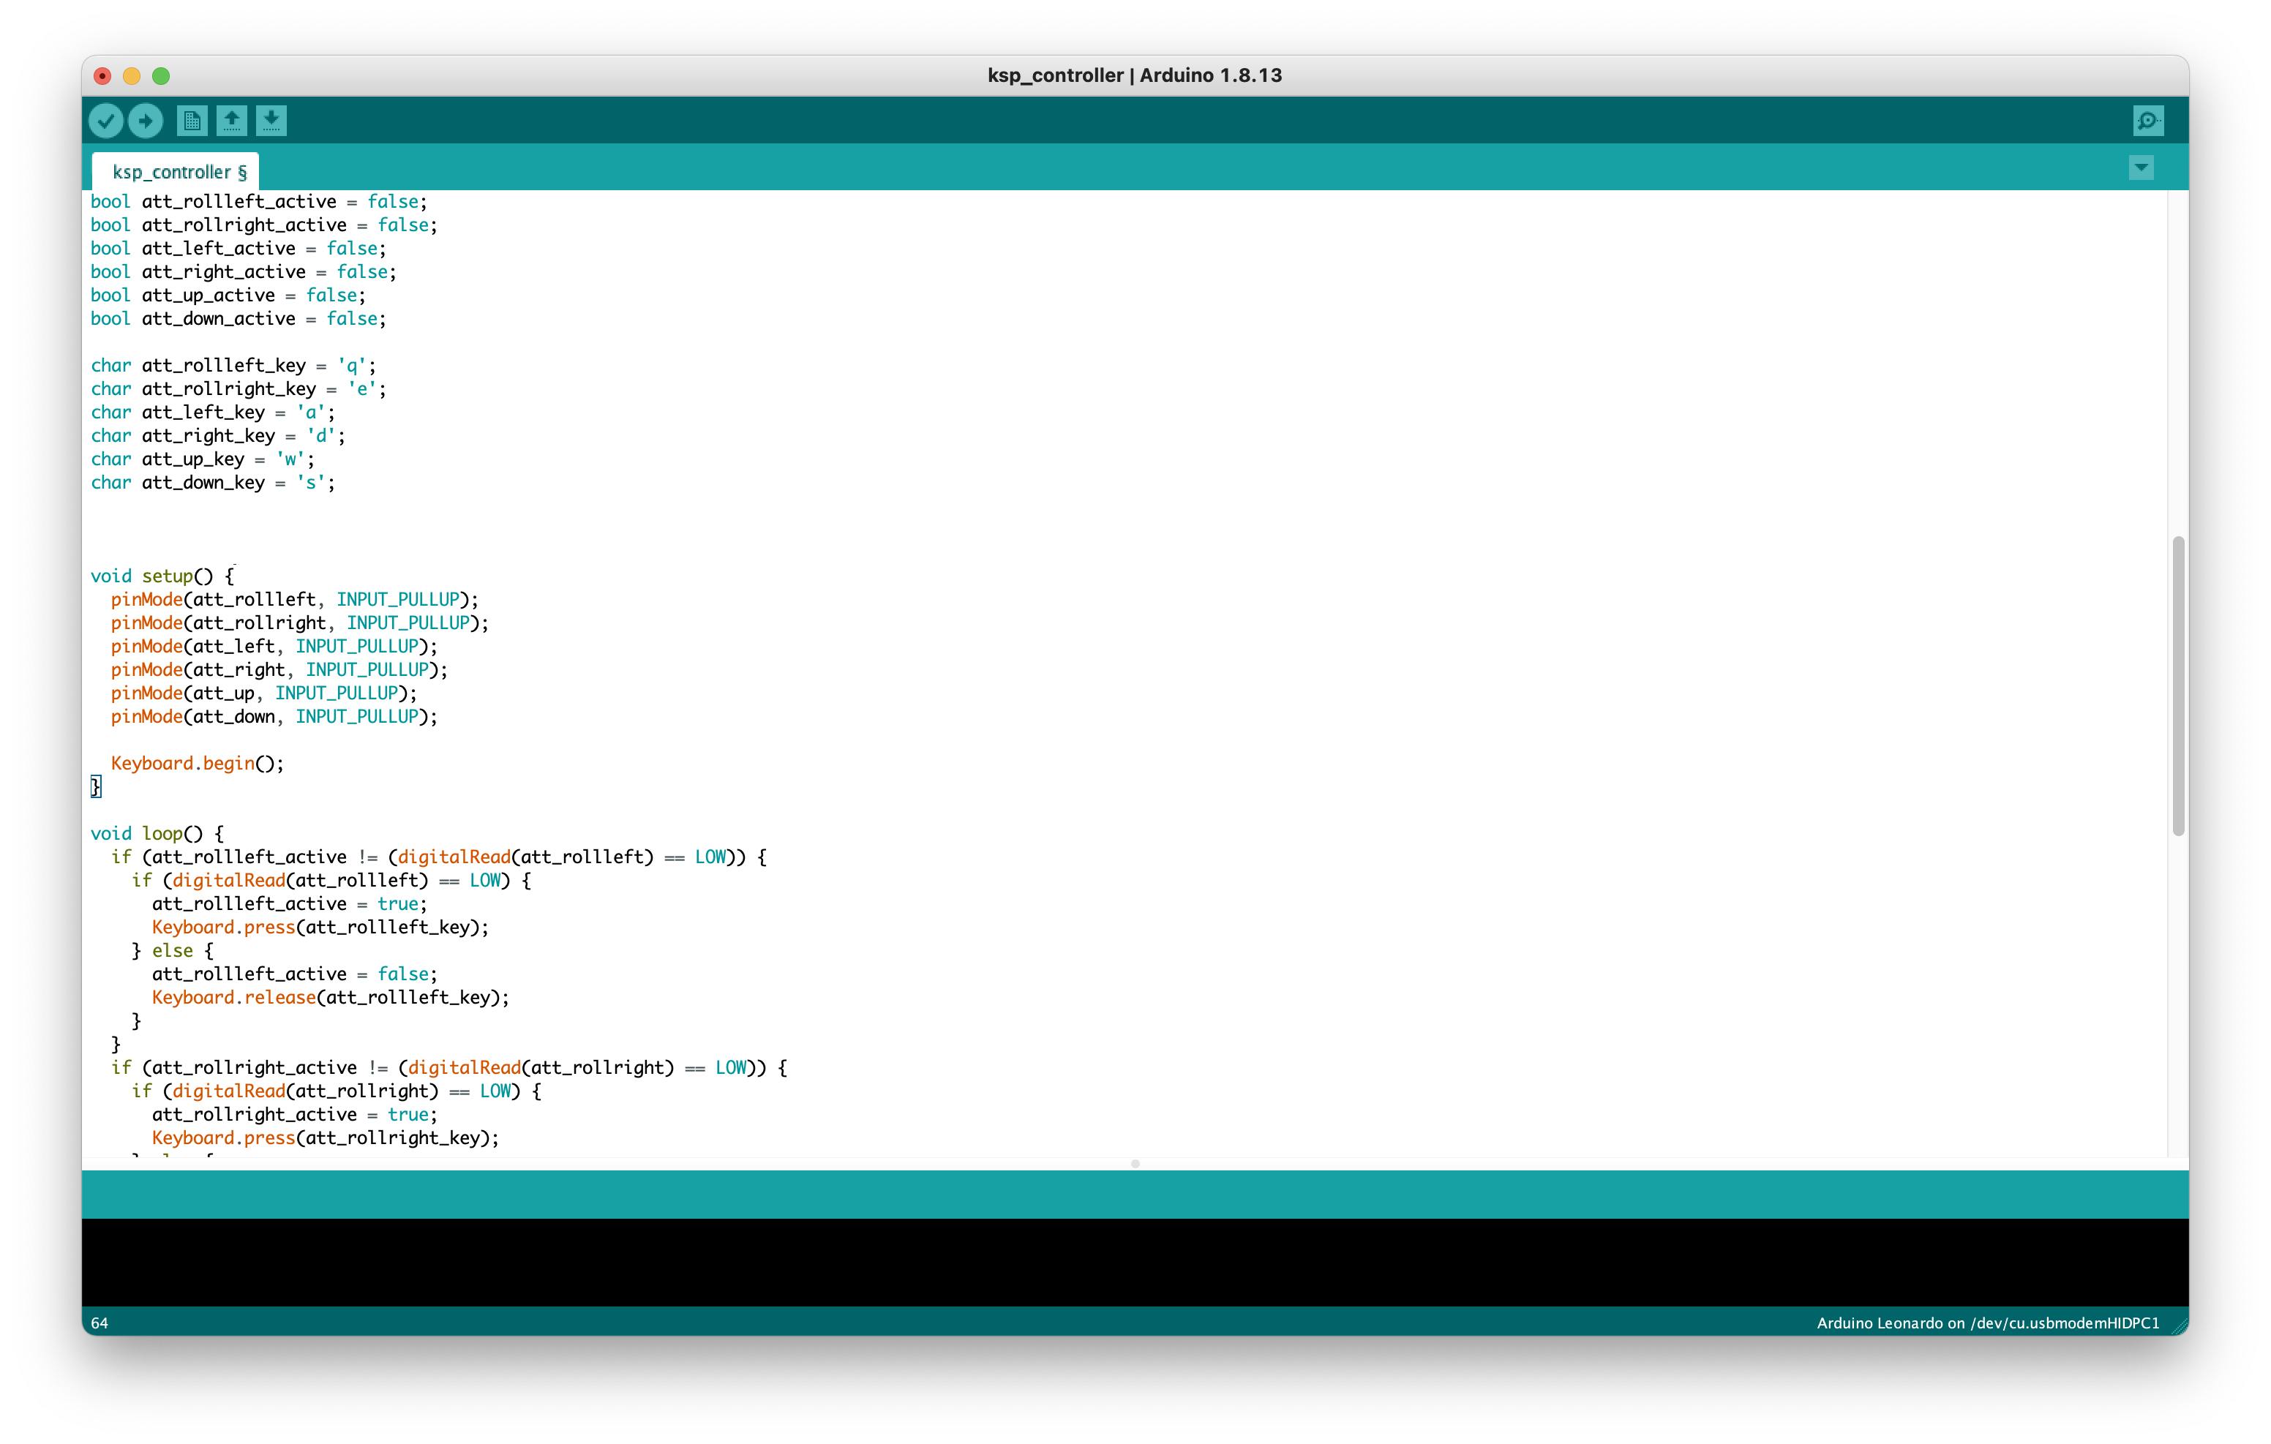Click the 'Keyboard.begin();' line

click(x=197, y=763)
